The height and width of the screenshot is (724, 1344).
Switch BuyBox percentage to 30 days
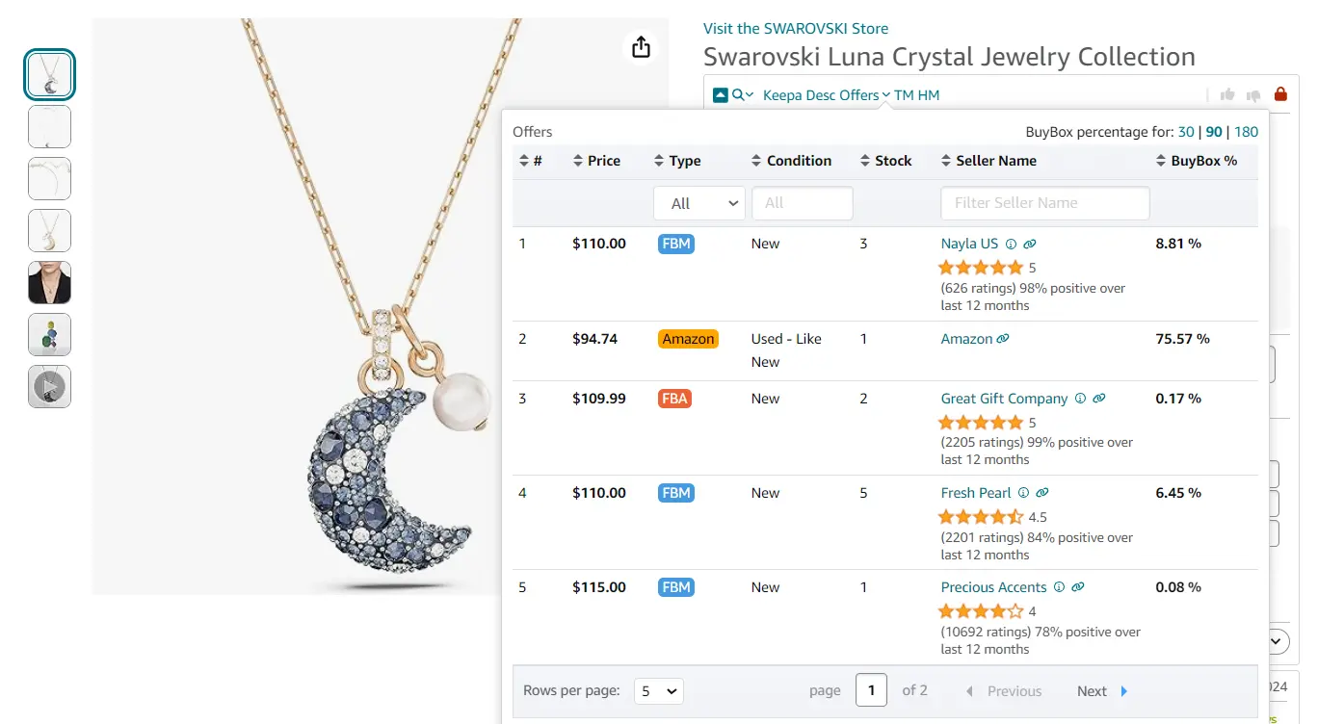[1186, 132]
